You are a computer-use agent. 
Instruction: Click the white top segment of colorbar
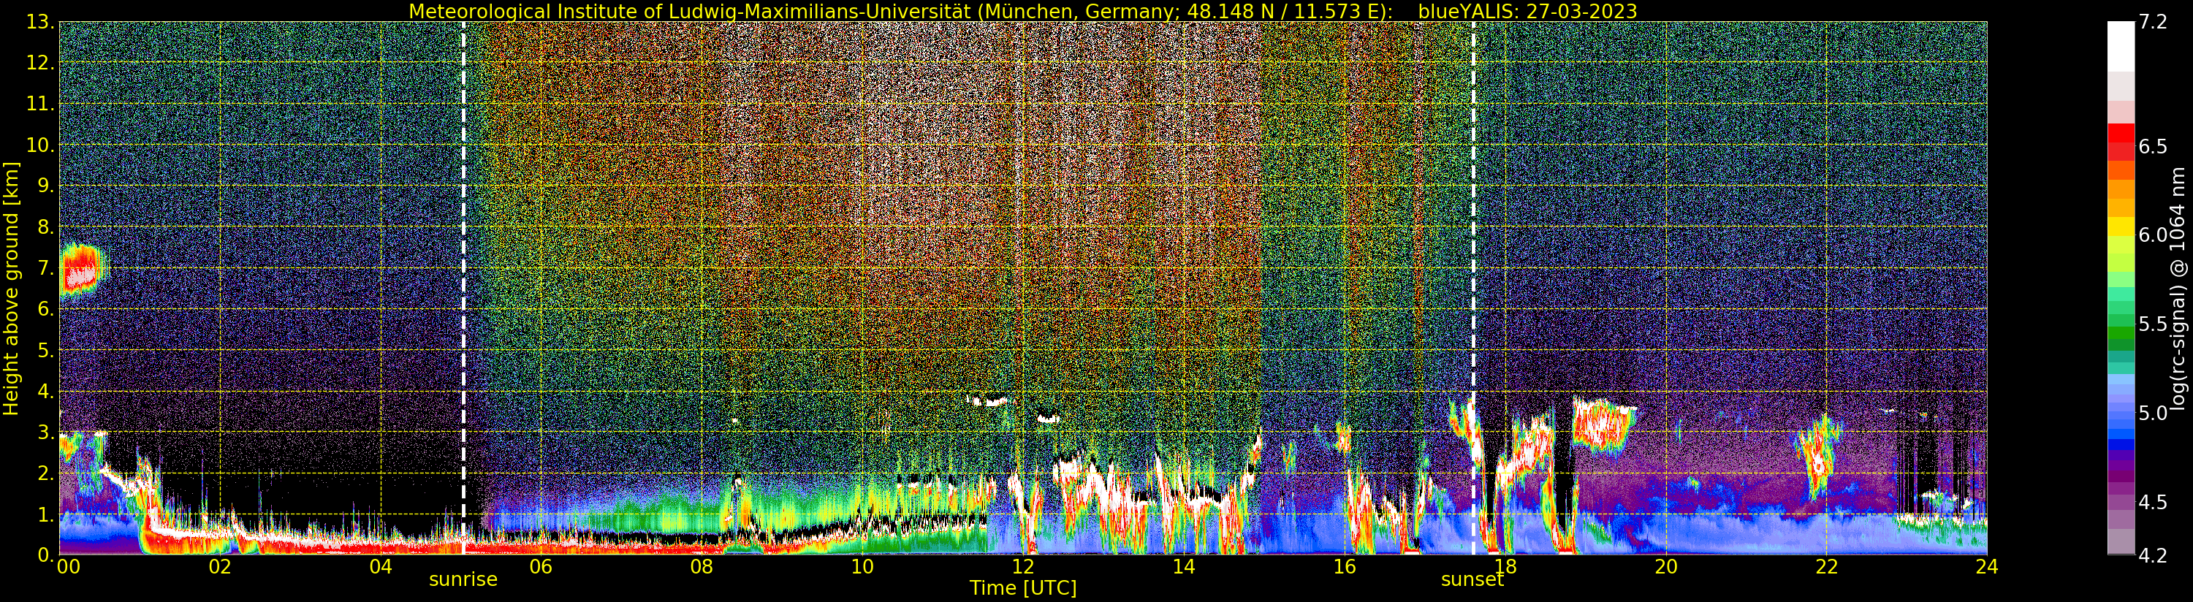click(x=2121, y=47)
